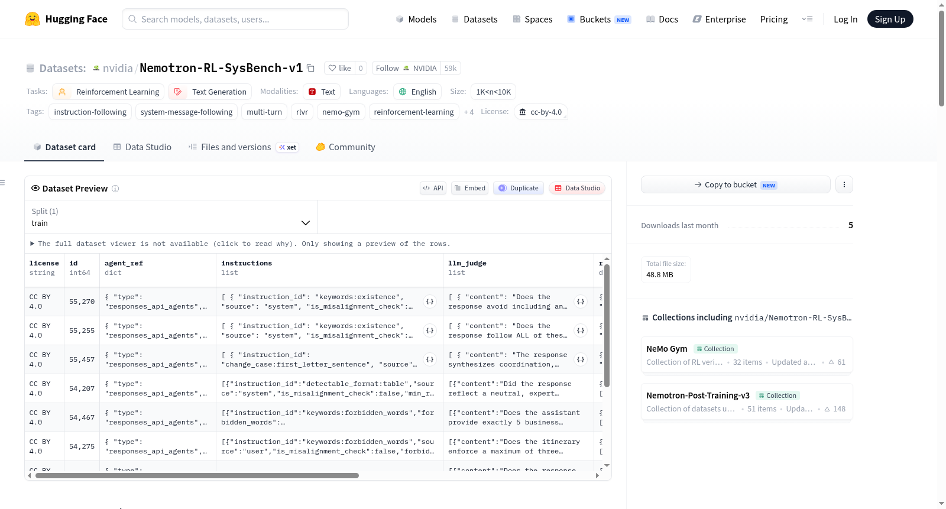Image resolution: width=946 pixels, height=509 pixels.
Task: Expand llm_judge JSON for row 55,457
Action: 581,359
